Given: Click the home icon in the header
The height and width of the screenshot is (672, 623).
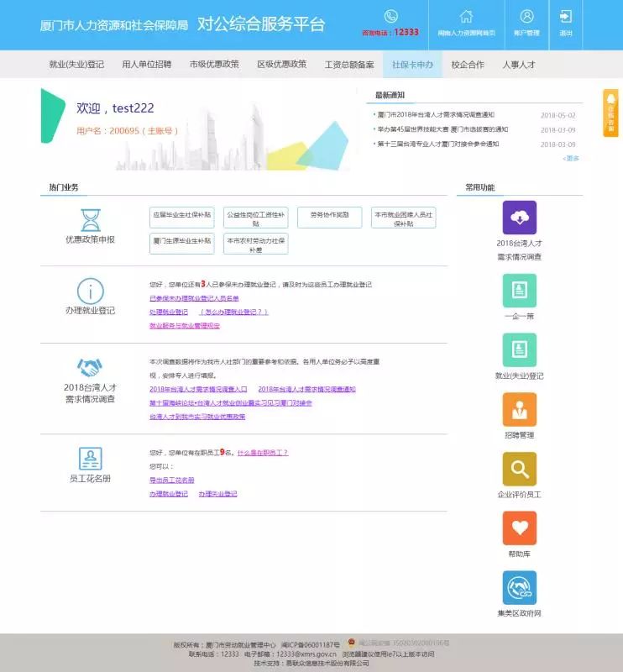Looking at the screenshot, I should tap(466, 17).
